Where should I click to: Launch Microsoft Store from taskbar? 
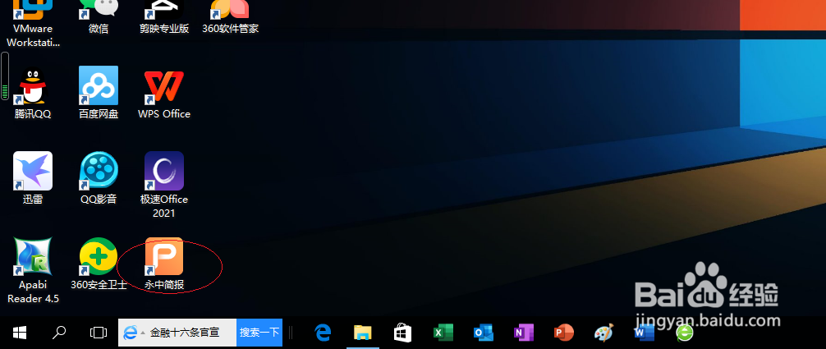[403, 332]
